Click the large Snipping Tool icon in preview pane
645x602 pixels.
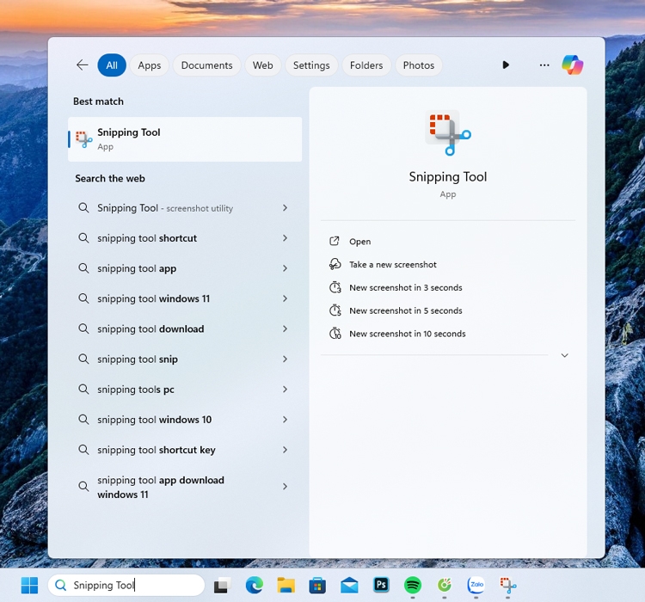tap(448, 133)
